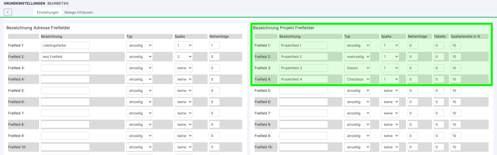Change the Typ dropdown set to Datum
The width and height of the screenshot is (497, 155).
click(357, 68)
